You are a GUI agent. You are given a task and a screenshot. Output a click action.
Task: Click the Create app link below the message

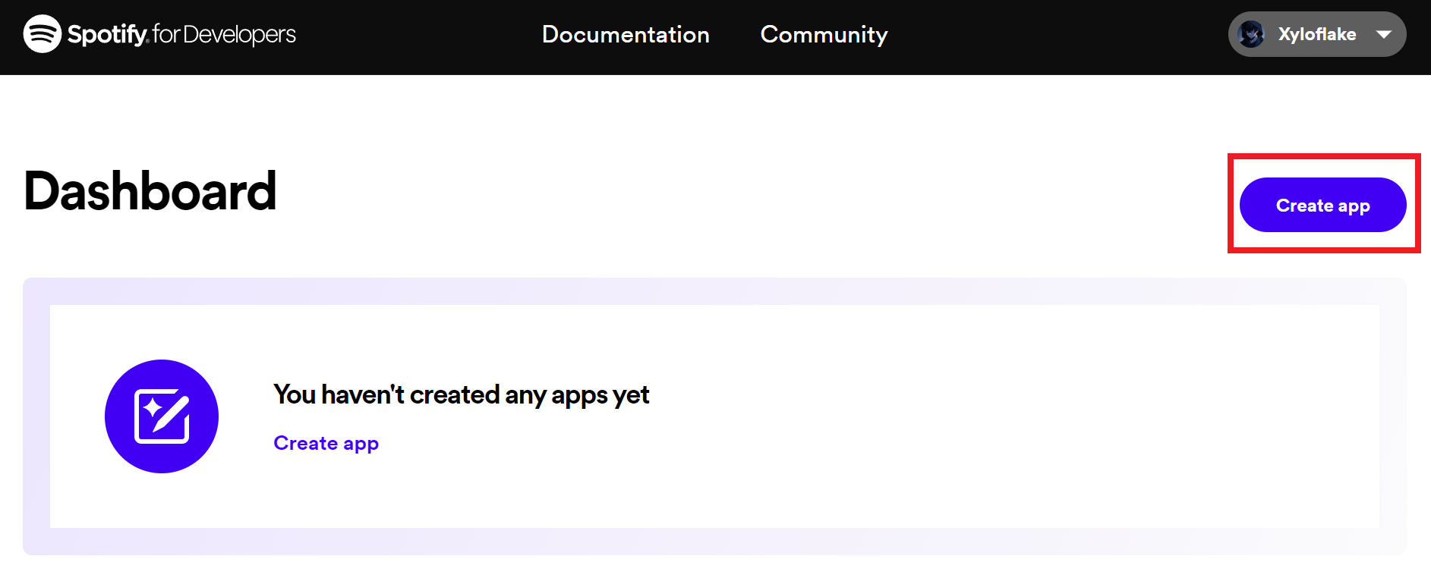click(x=326, y=443)
